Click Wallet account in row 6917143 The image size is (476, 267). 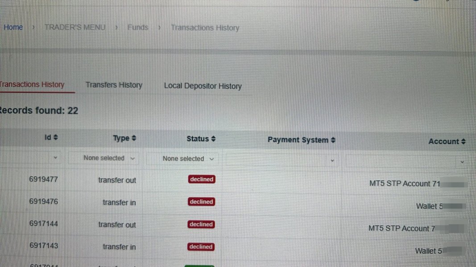coord(439,251)
